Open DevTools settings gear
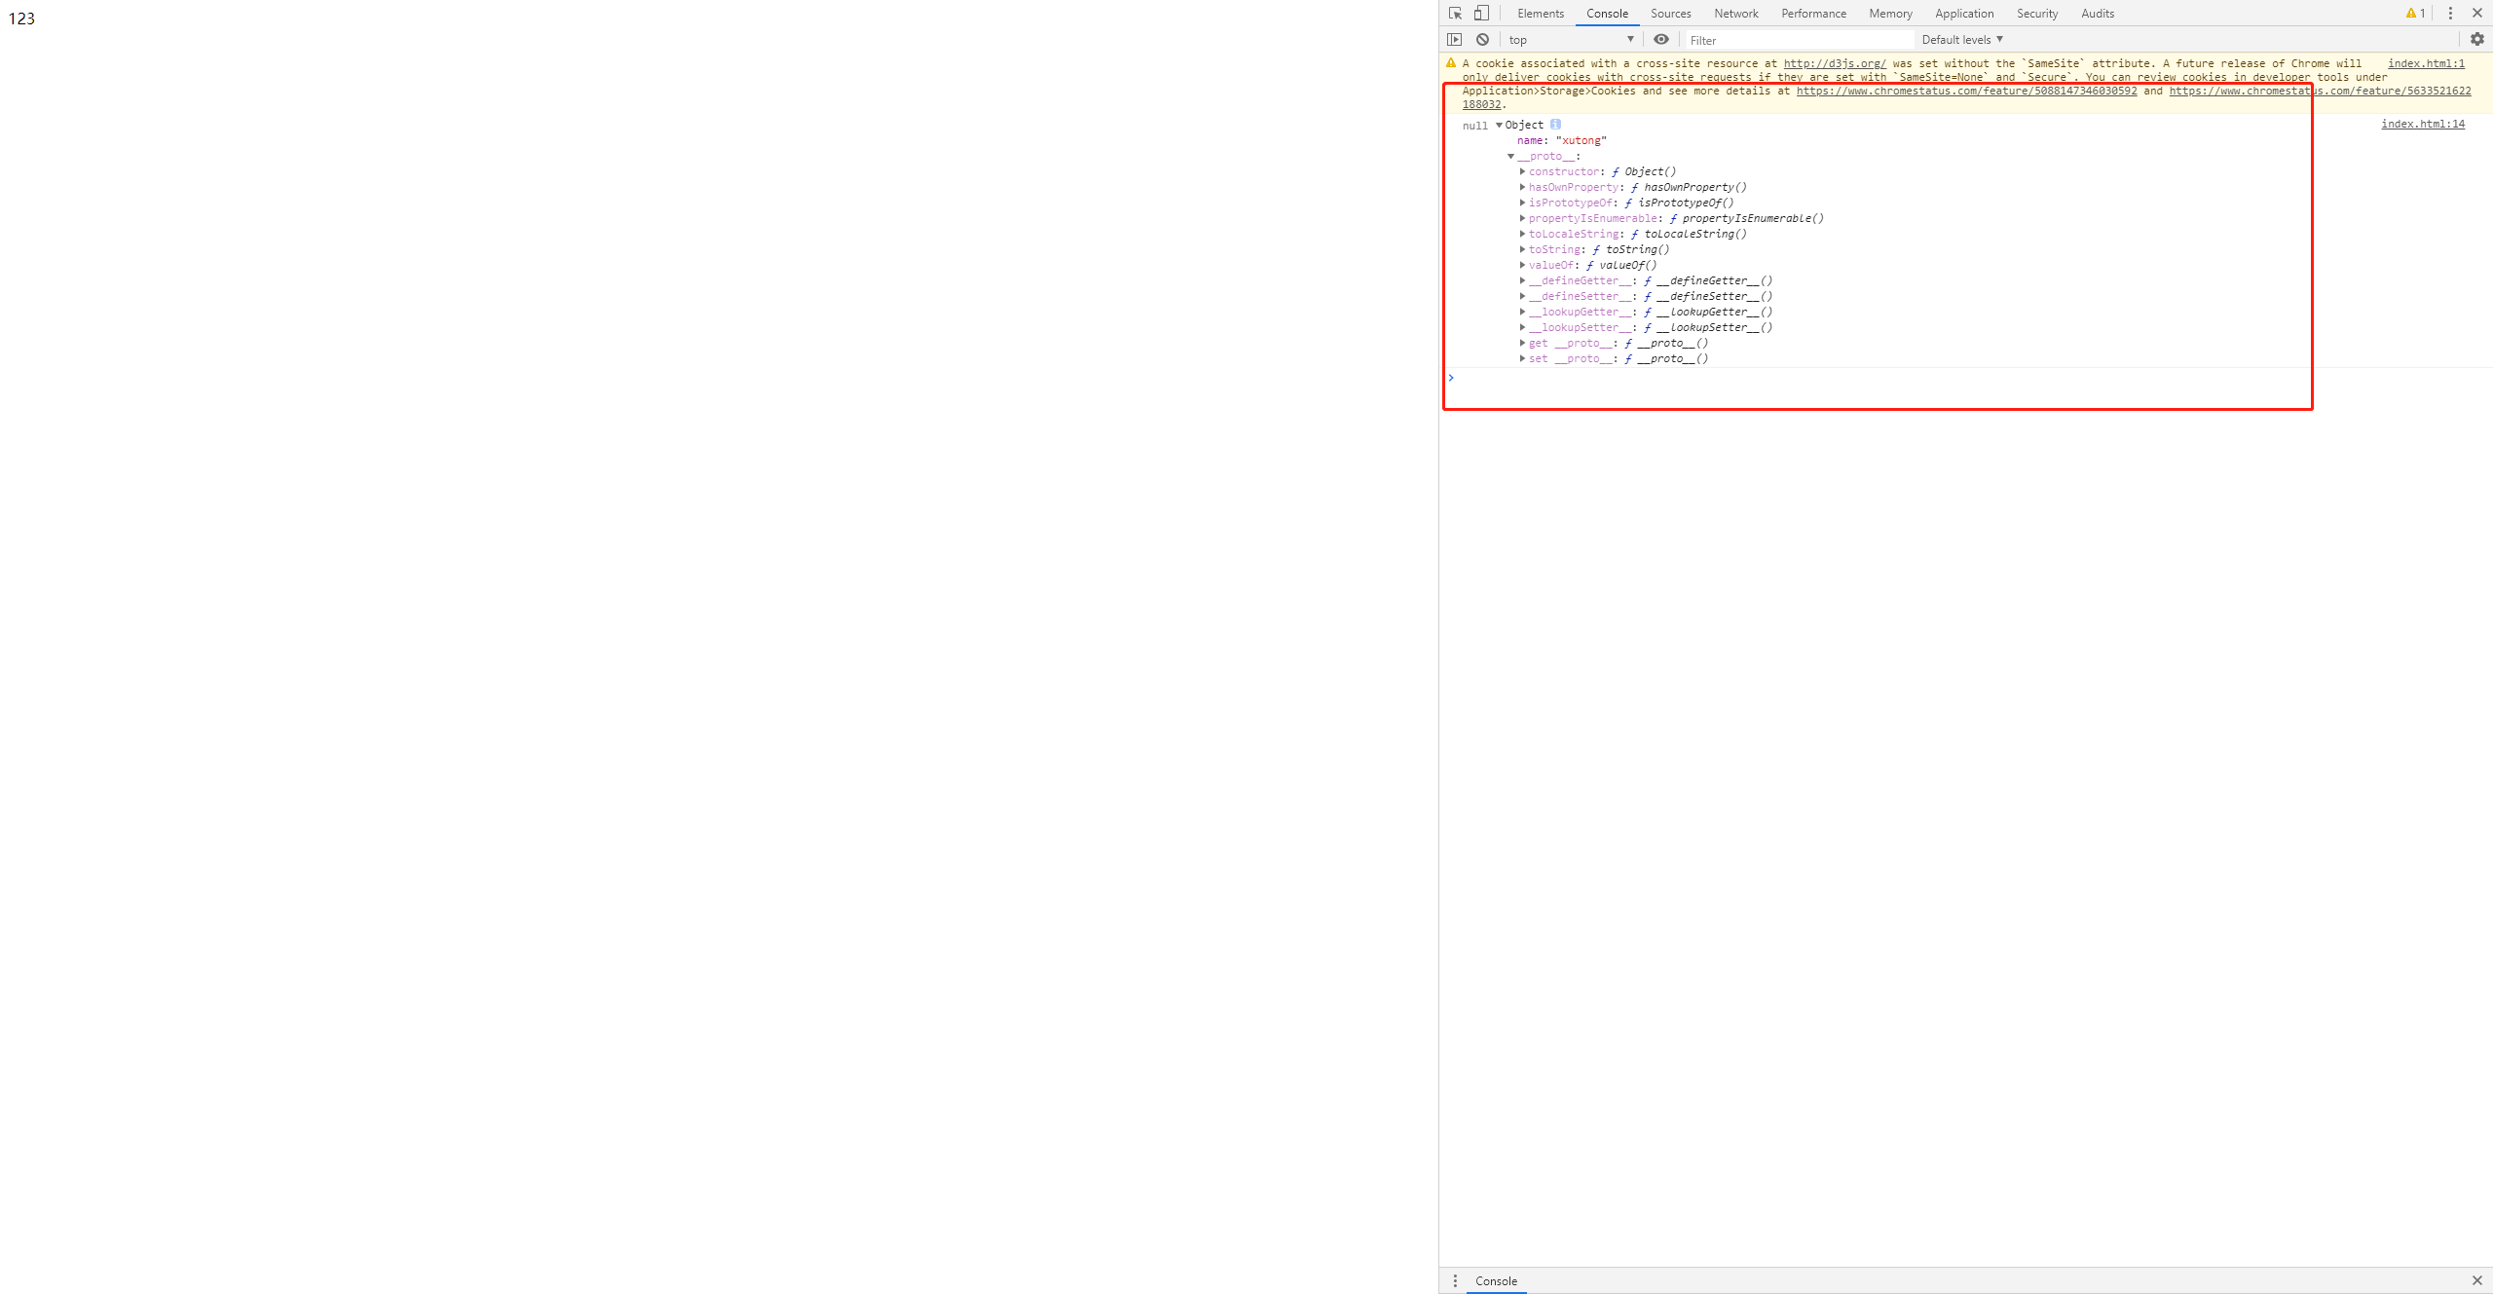The image size is (2493, 1294). click(x=2477, y=39)
